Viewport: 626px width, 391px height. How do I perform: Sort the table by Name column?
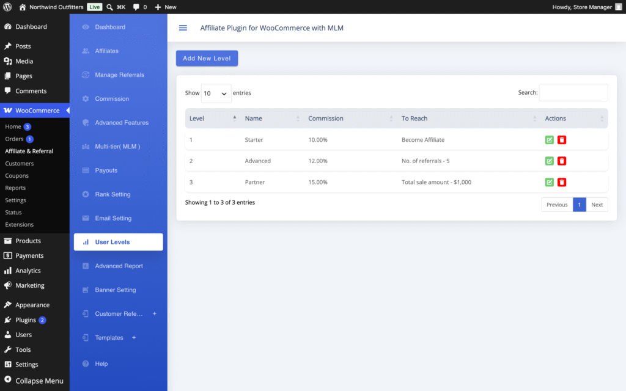[x=272, y=119]
